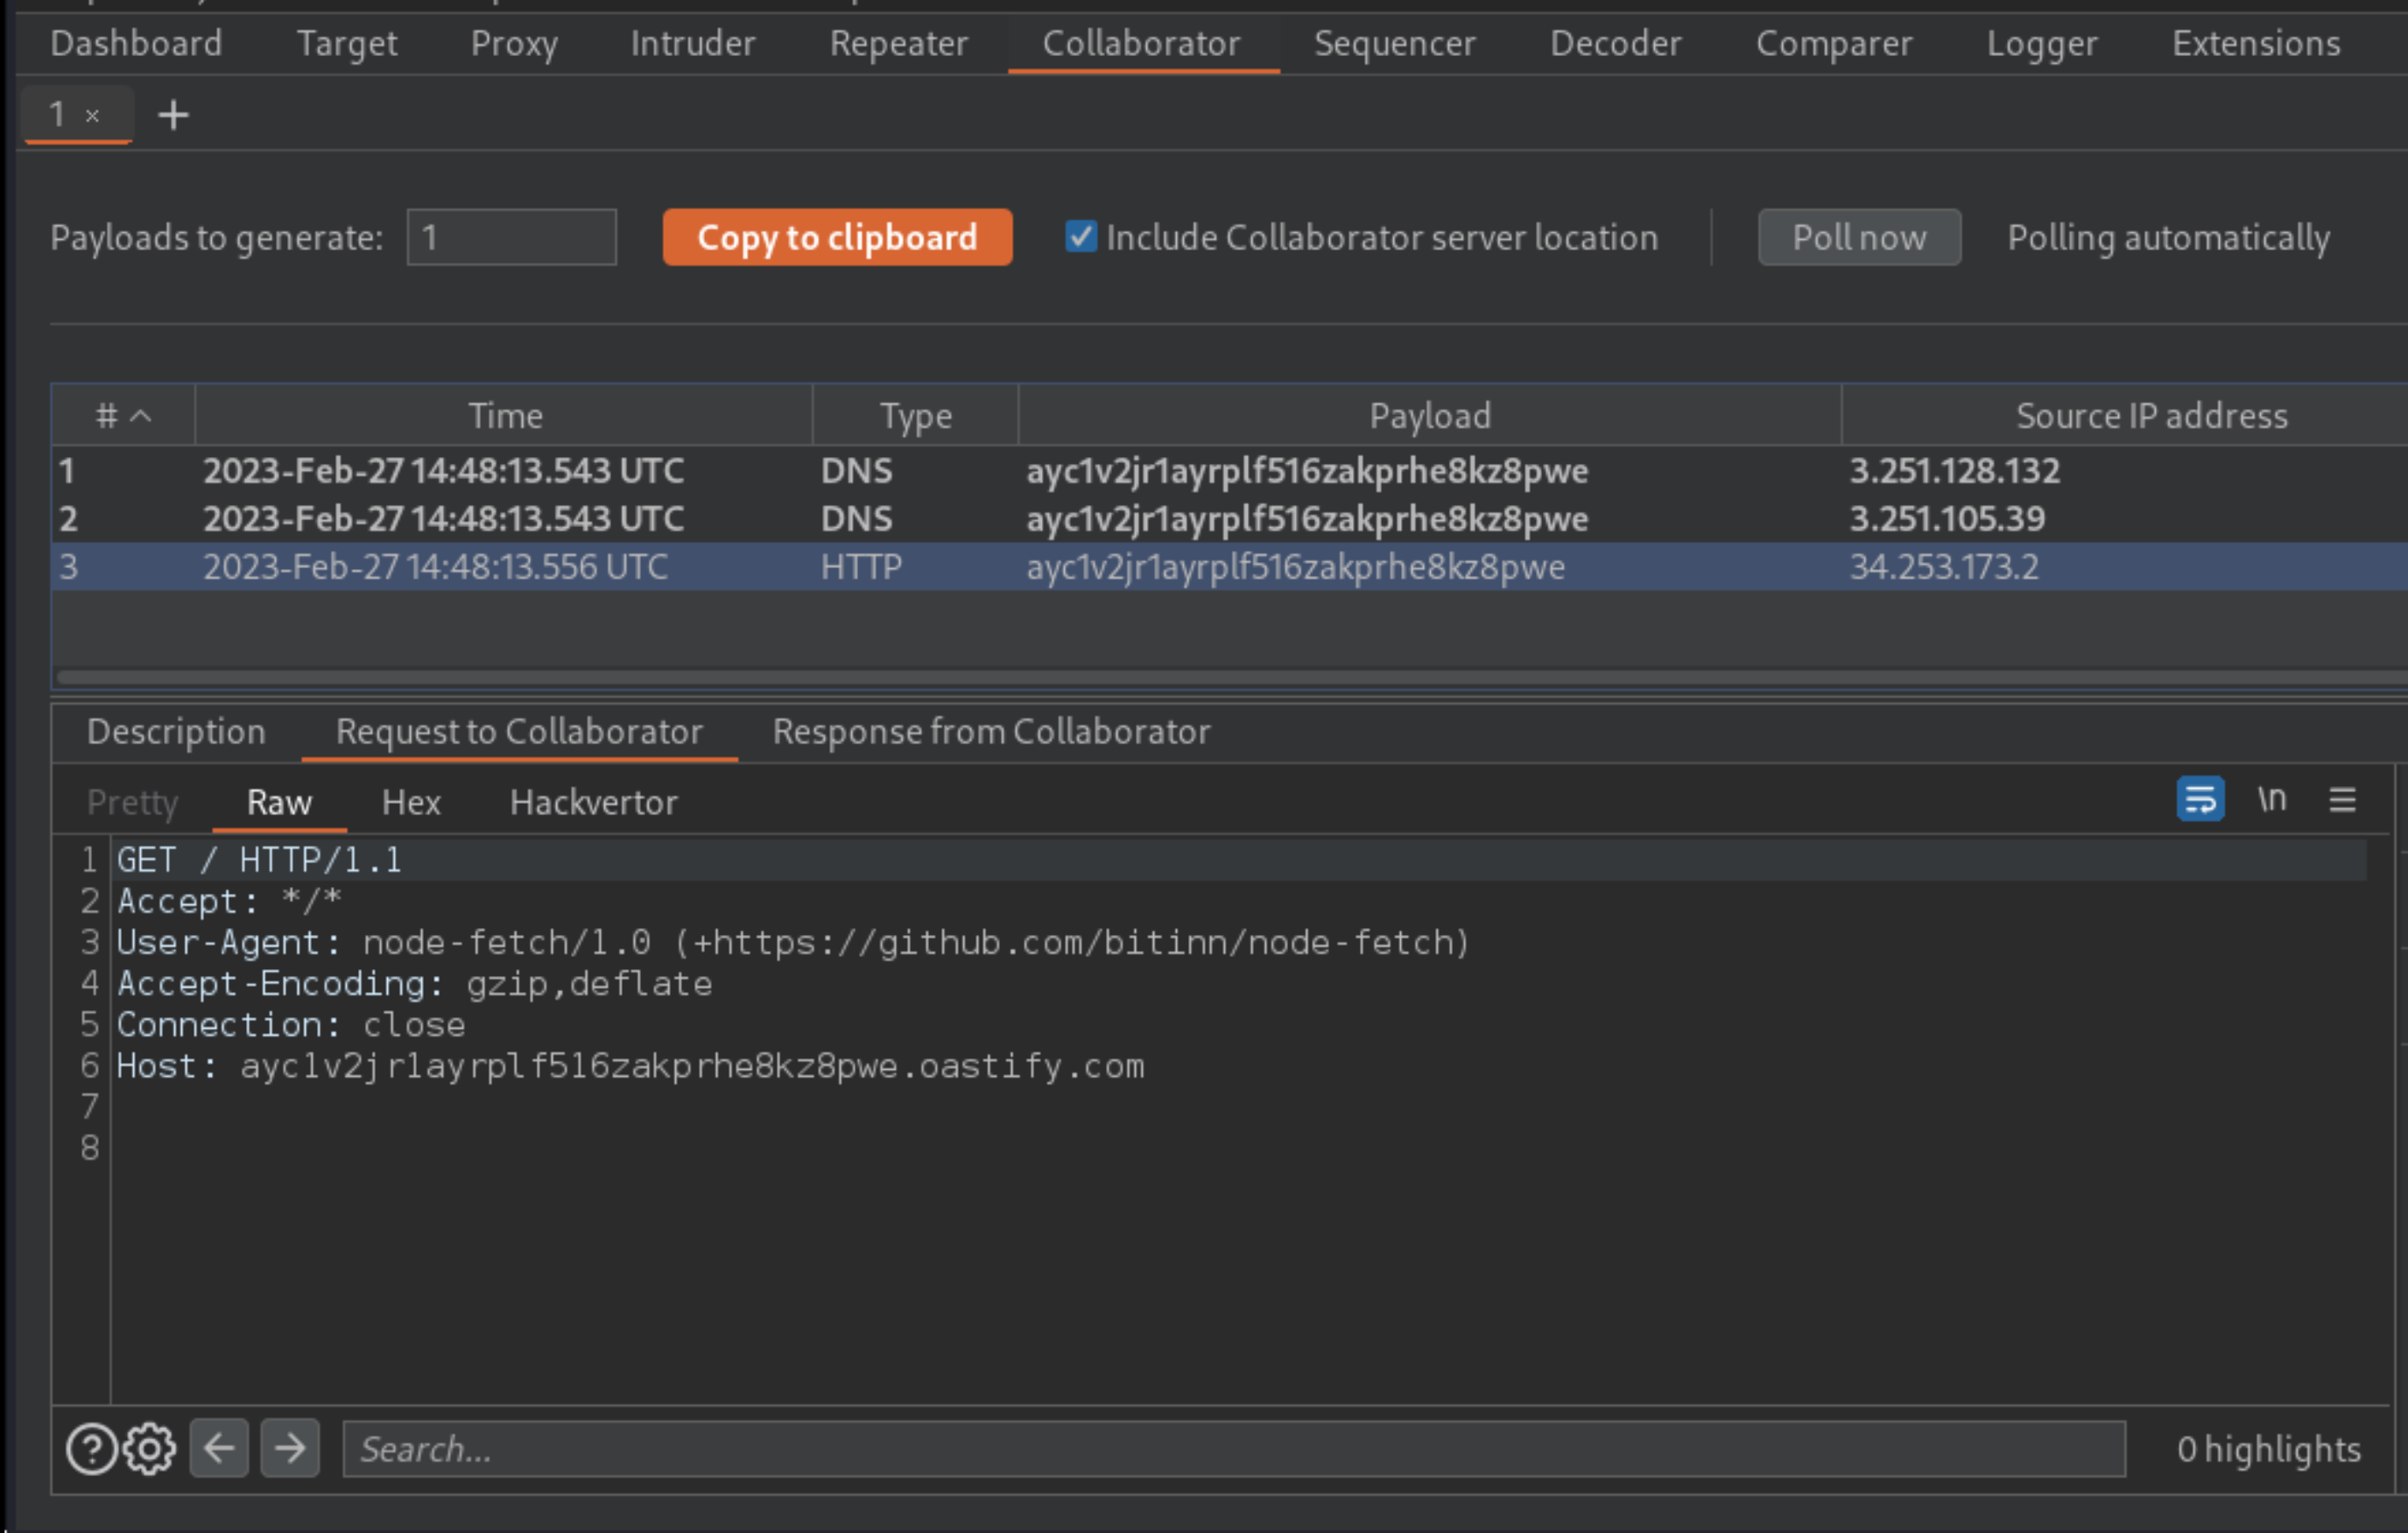Click the User-Agent node-fetch header line
This screenshot has height=1533, width=2408.
pos(793,942)
